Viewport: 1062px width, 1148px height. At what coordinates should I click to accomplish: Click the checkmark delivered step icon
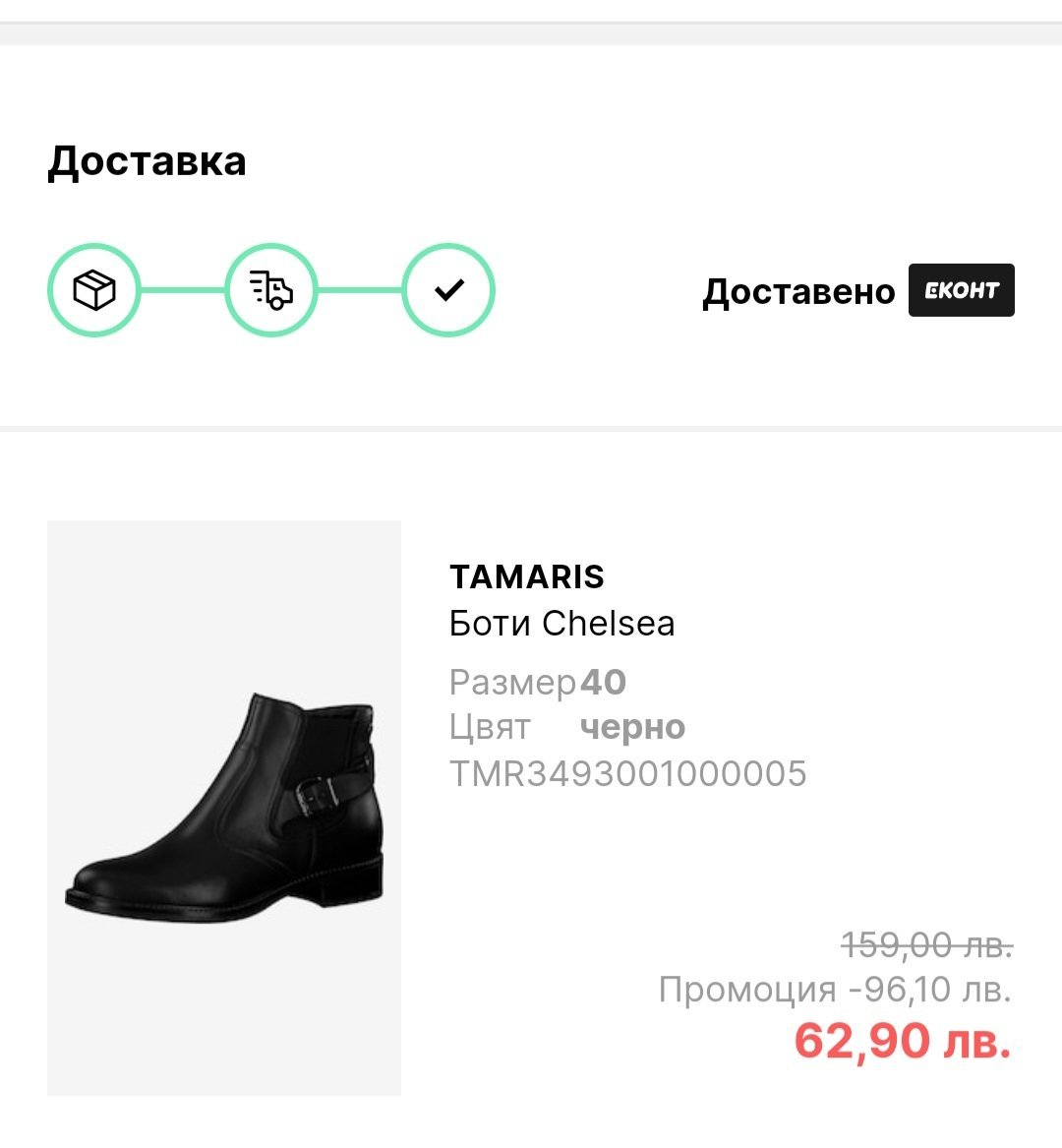click(x=448, y=290)
